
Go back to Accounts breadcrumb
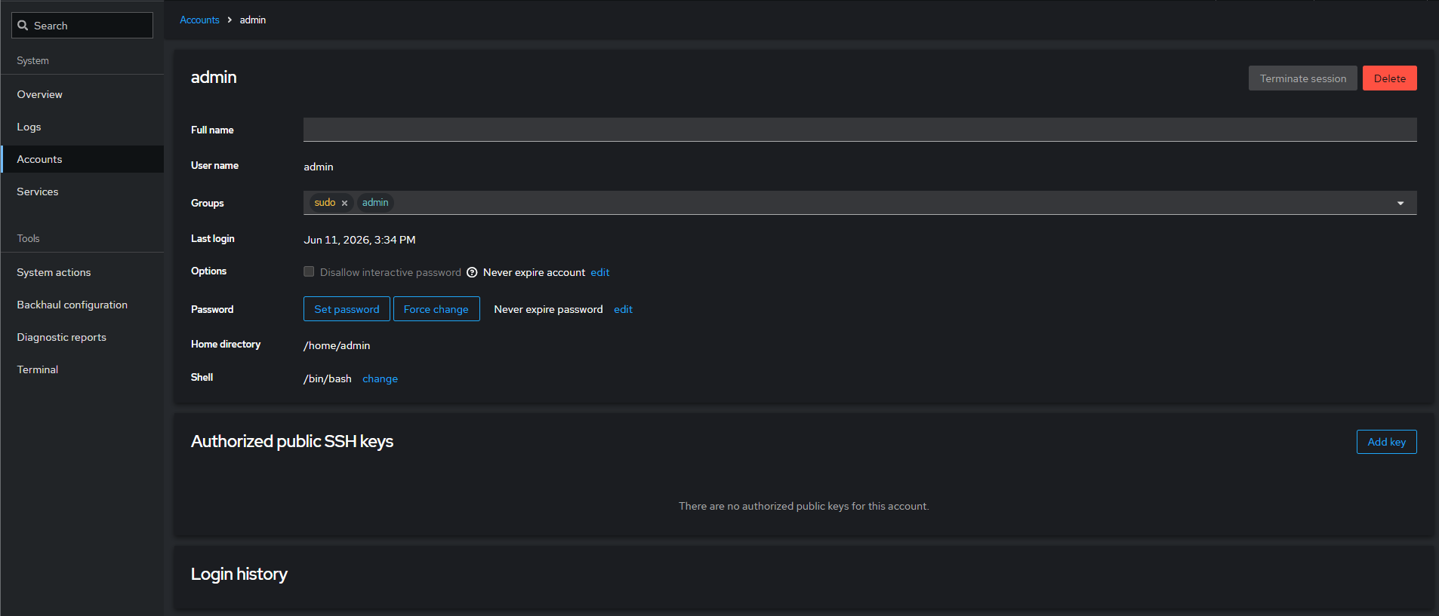coord(199,20)
